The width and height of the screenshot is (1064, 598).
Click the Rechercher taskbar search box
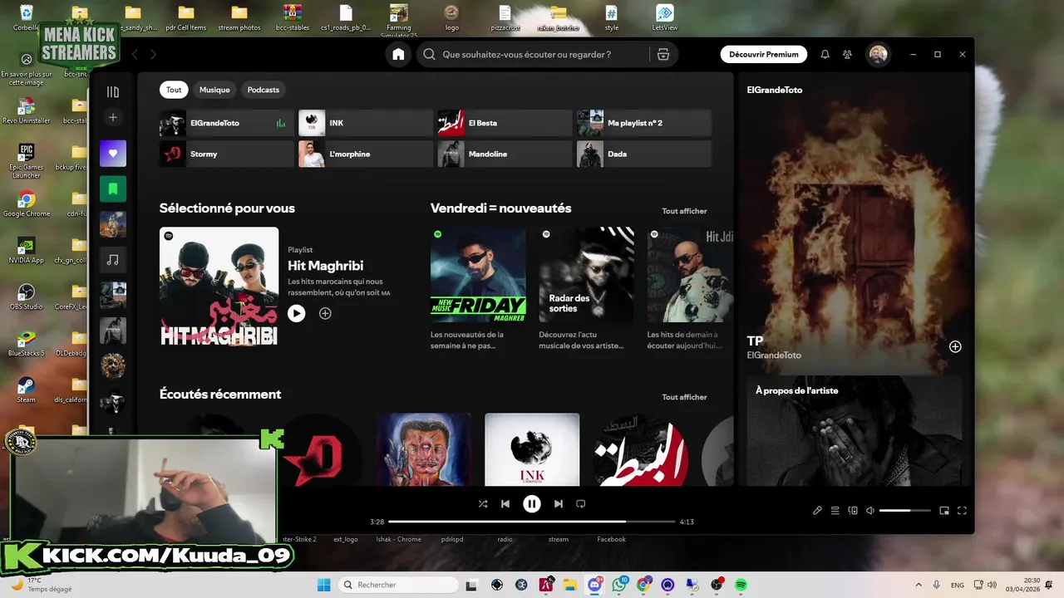tap(397, 585)
